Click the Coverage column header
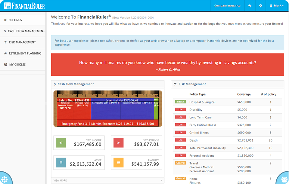Screen dimensions: 289x184 (x=244, y=94)
